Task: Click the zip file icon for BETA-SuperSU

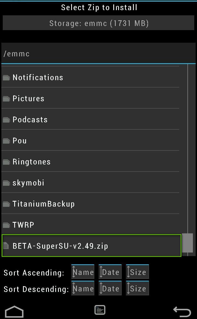Action: point(6,246)
